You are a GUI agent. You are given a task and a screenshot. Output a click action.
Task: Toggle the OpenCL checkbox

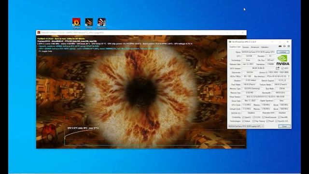pos(243,117)
